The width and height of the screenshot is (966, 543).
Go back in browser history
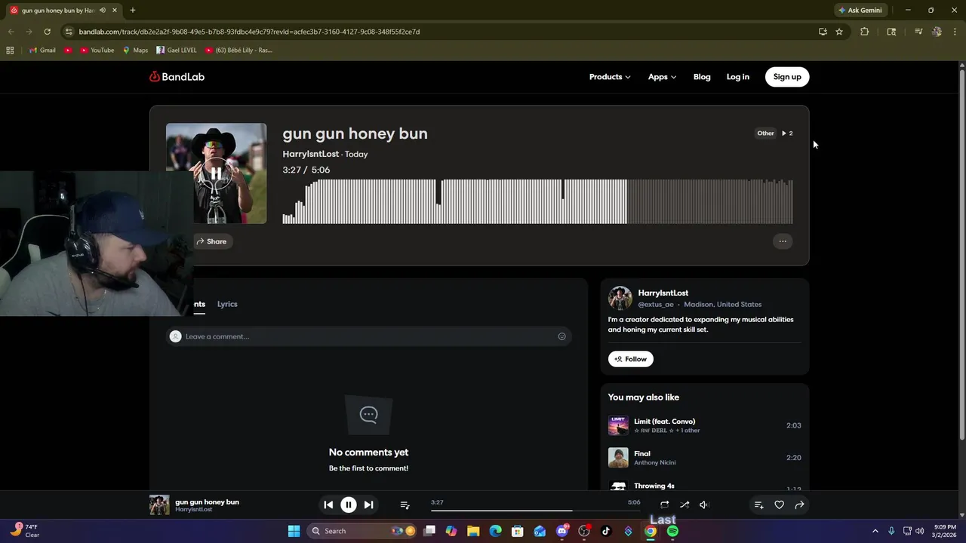click(11, 32)
